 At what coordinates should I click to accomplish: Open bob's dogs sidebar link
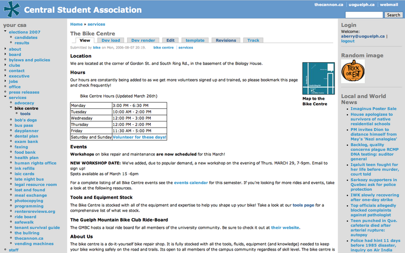click(x=26, y=120)
